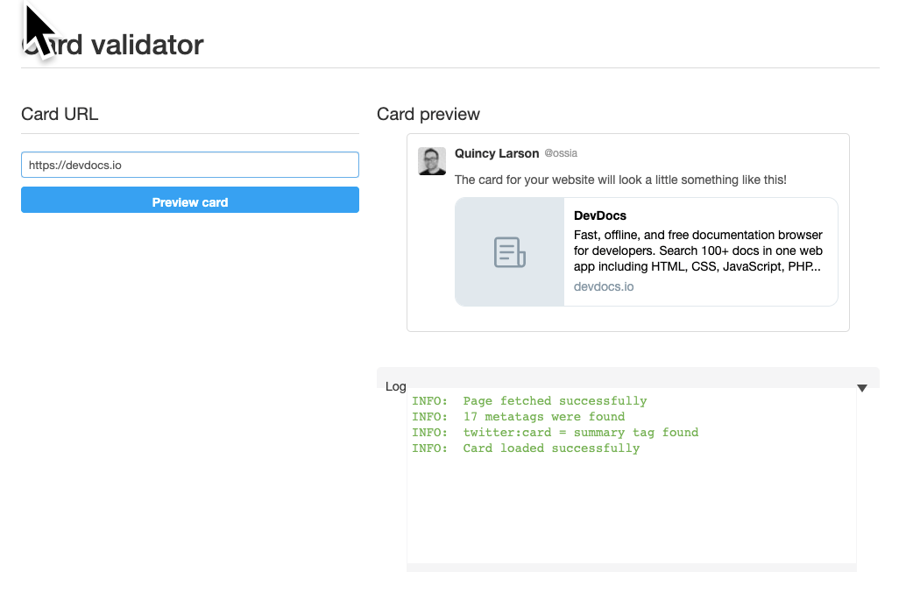
Task: Click the Log panel header
Action: pos(395,386)
